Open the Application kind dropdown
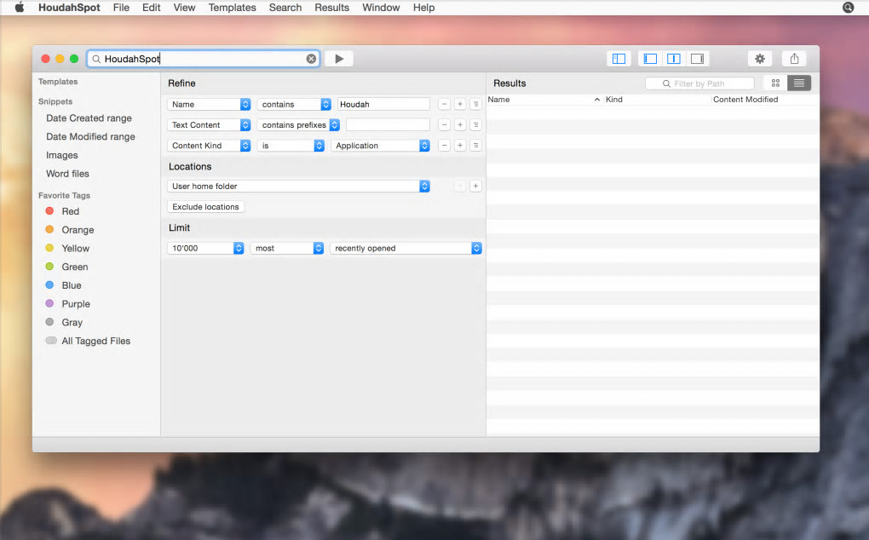This screenshot has height=540, width=869. tap(380, 145)
